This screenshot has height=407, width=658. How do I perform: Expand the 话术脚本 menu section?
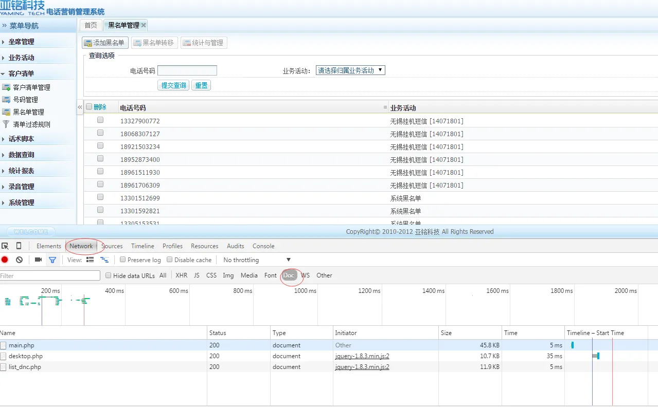click(x=22, y=139)
